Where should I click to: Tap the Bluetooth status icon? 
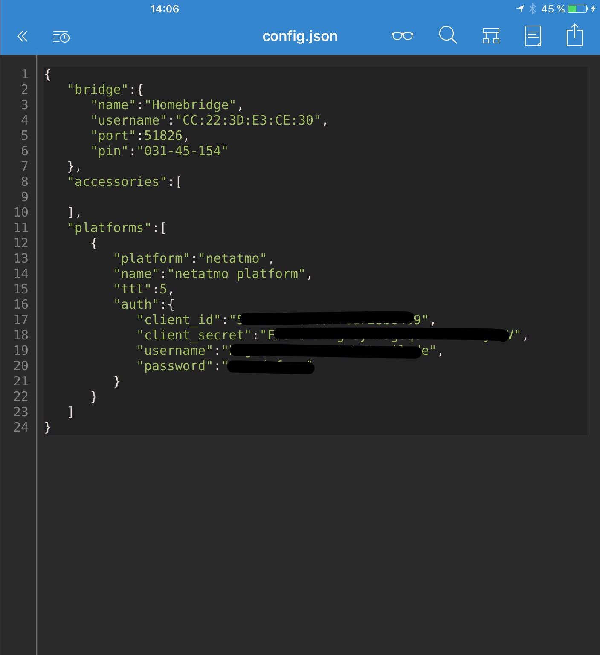532,9
